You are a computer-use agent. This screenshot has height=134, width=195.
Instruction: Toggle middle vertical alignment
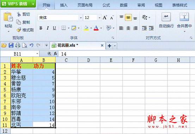(128, 18)
